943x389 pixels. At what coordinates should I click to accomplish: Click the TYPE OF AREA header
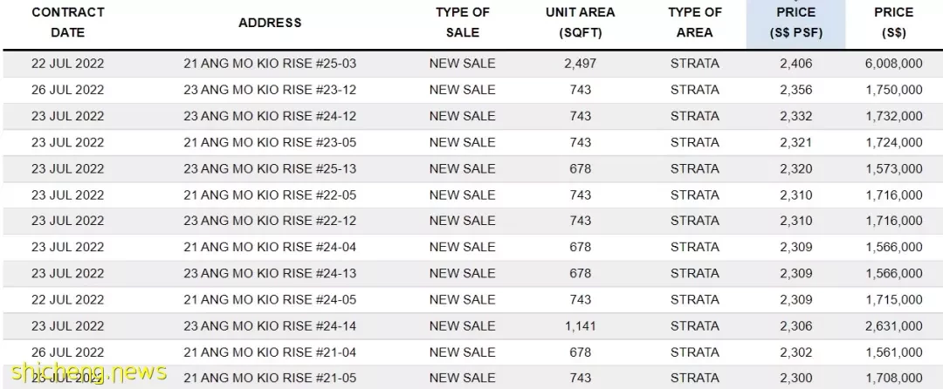point(695,22)
